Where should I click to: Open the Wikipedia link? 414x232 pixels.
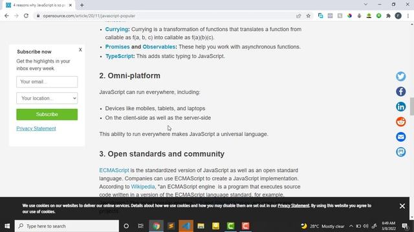pyautogui.click(x=143, y=187)
